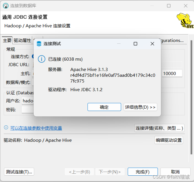The image size is (194, 182).
Task: Maximize the 连接测试 dialog
Action: coord(135,44)
